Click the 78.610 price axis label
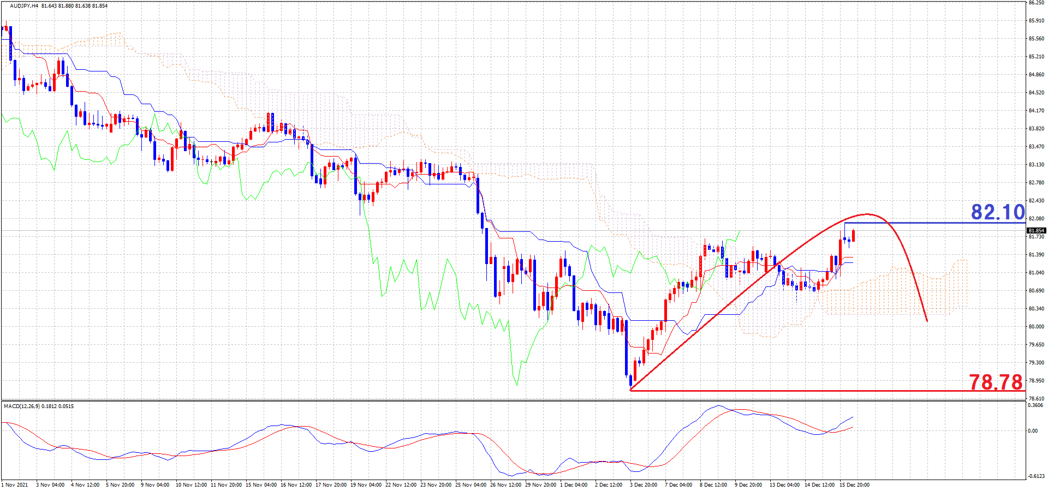 [1036, 399]
